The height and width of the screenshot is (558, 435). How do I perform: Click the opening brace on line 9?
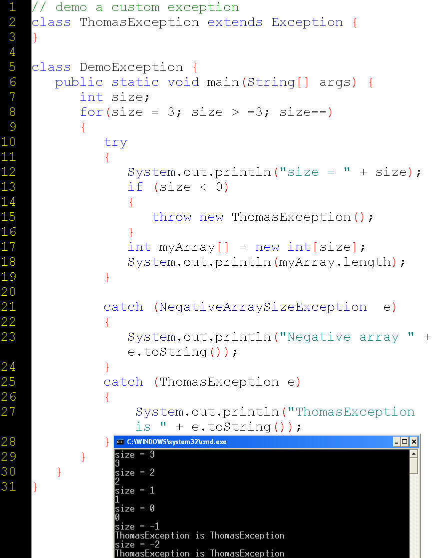coord(83,127)
